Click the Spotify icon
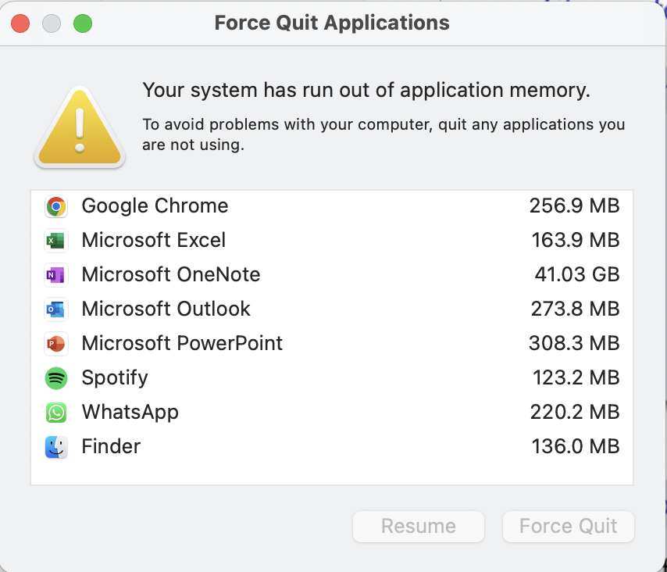 [x=56, y=378]
